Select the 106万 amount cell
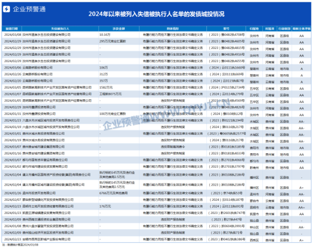314x248 pixels. [x=103, y=68]
